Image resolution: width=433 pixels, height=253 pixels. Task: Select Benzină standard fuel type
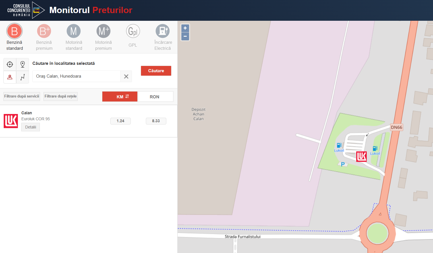click(x=14, y=31)
